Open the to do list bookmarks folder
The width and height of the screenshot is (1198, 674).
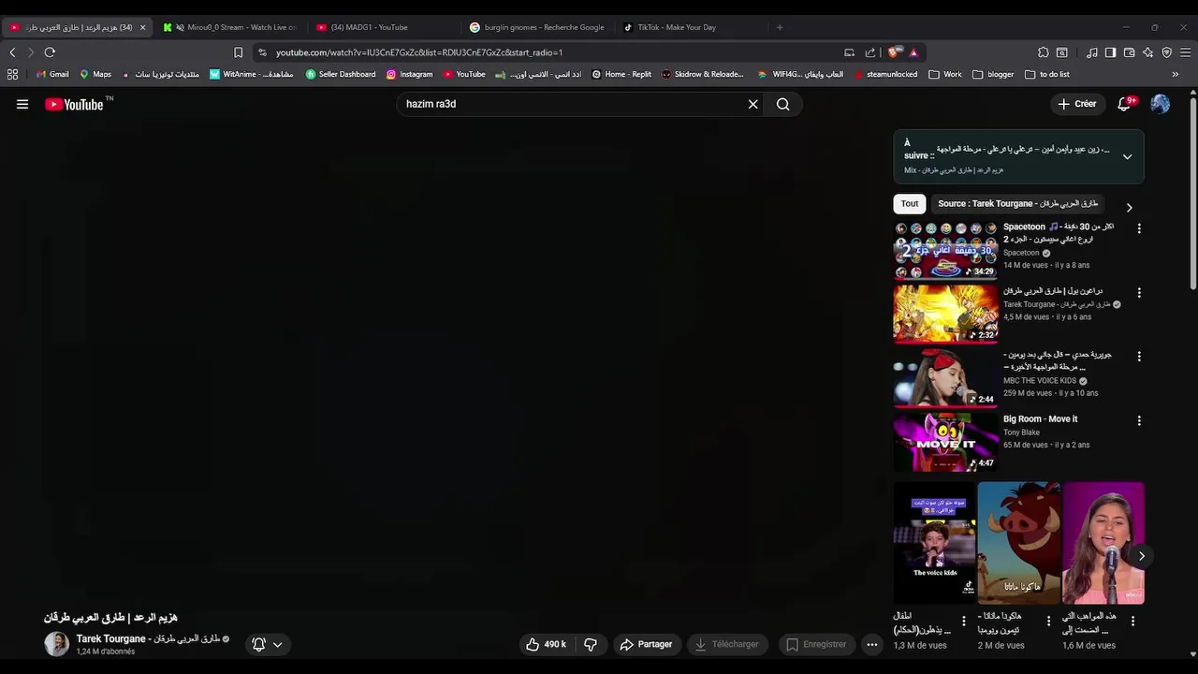[1046, 74]
